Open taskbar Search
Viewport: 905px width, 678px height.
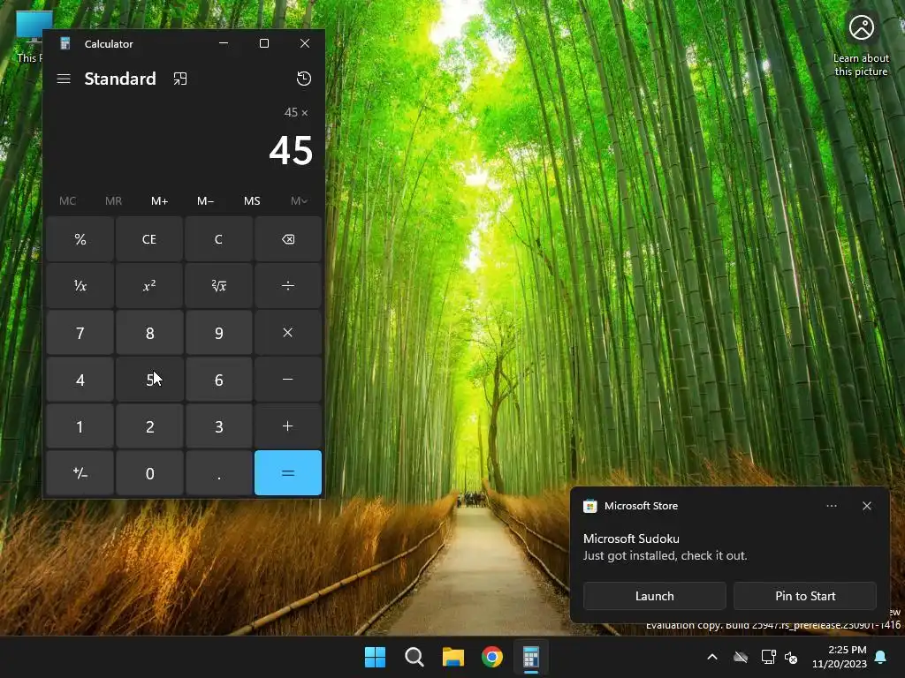(414, 657)
